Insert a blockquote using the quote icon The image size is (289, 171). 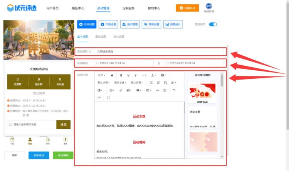[x=112, y=75]
